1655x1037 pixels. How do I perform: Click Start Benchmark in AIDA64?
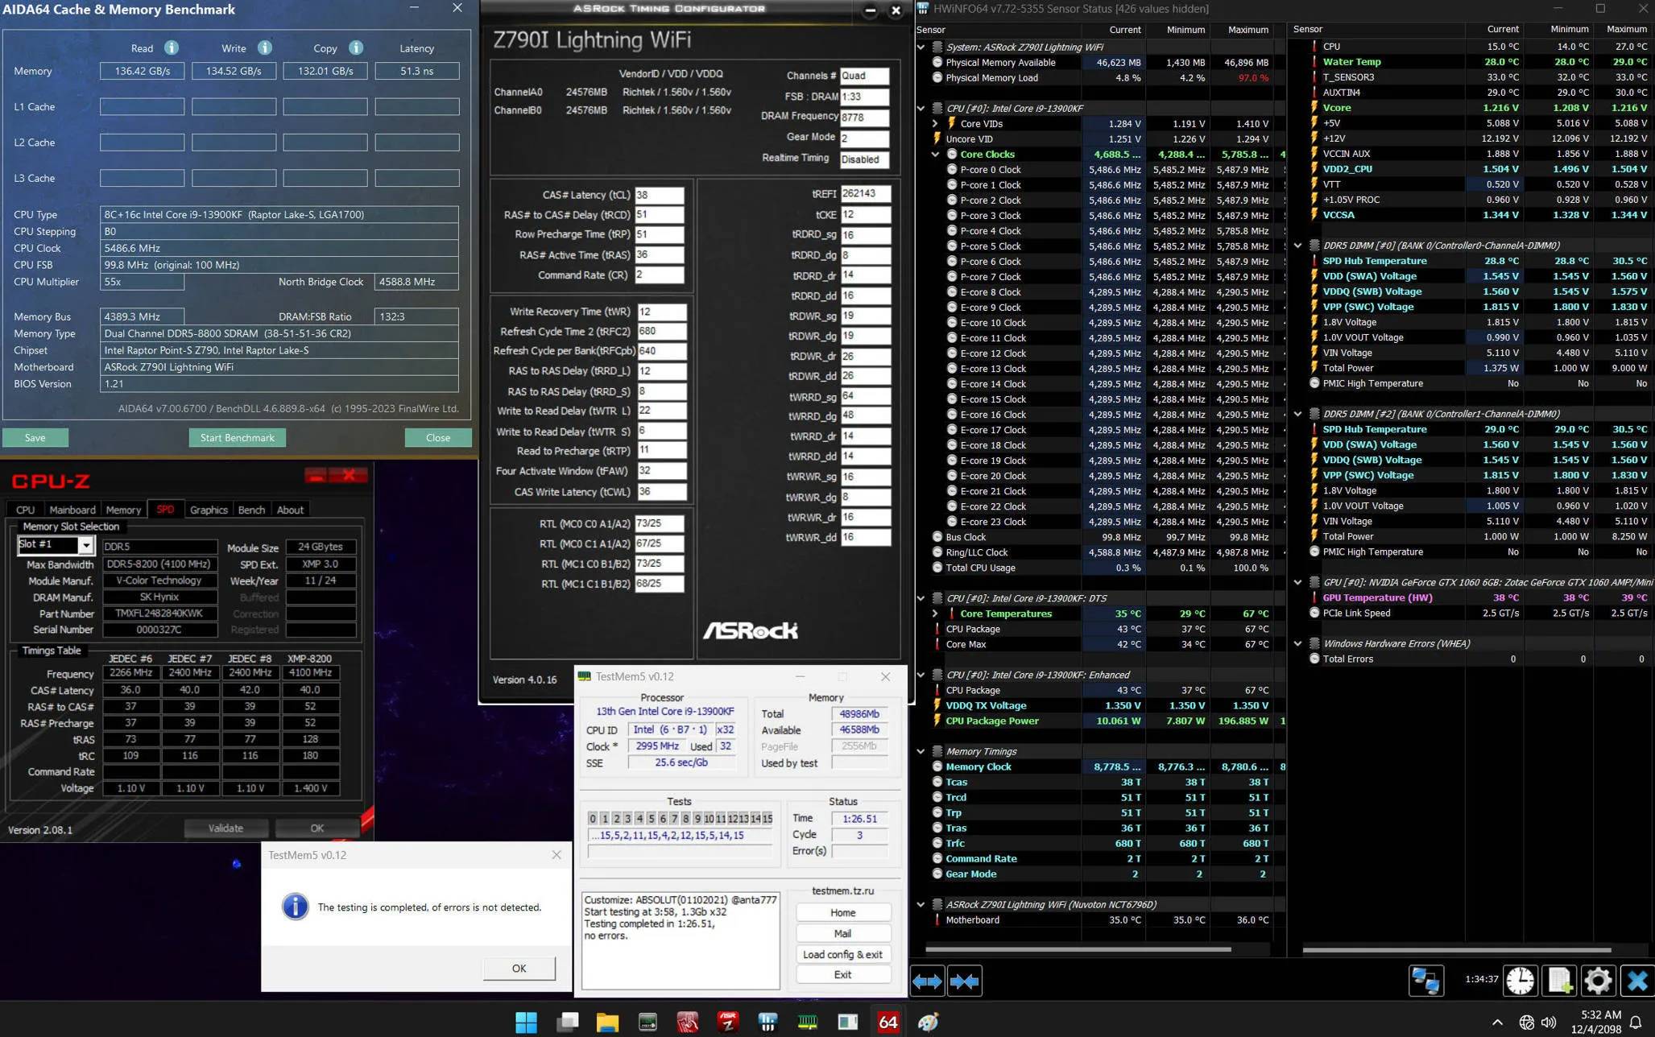coord(237,437)
